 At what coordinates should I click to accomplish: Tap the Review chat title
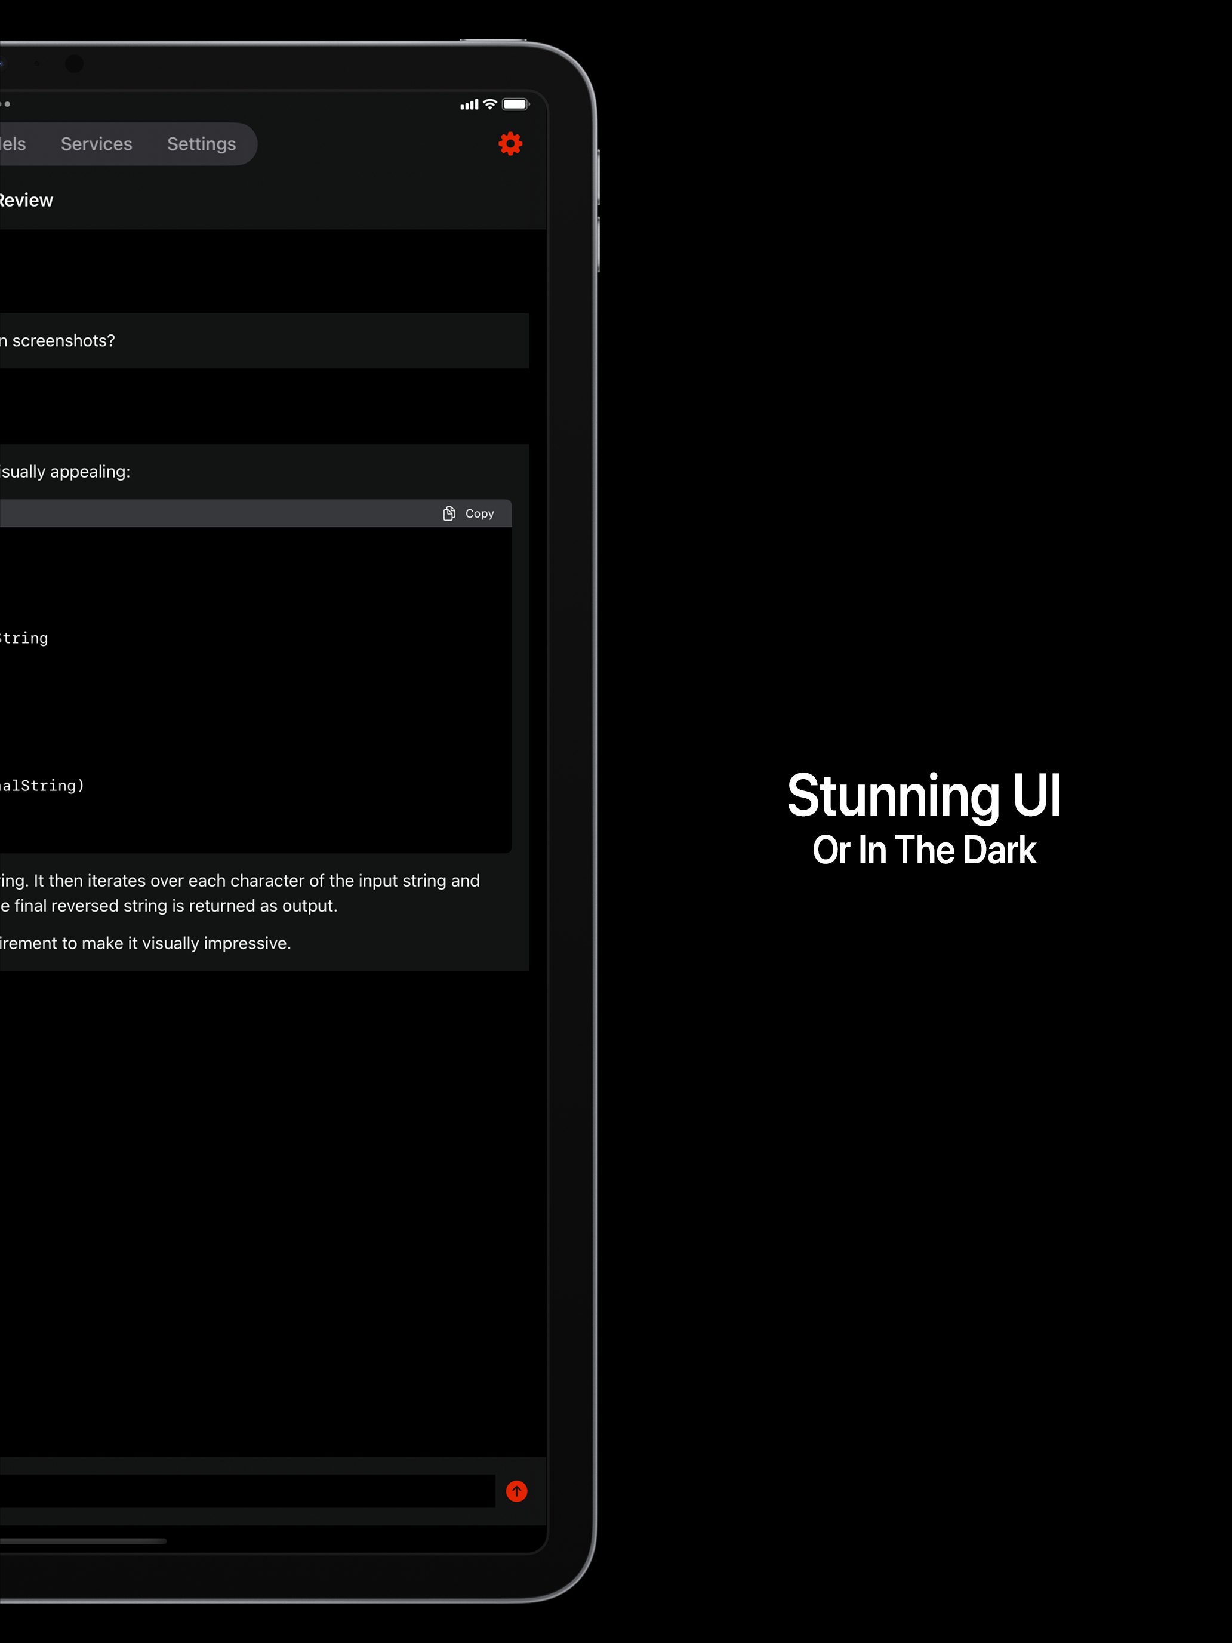26,200
